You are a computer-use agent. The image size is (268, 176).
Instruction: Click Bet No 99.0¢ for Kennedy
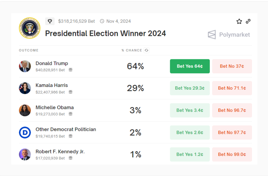click(x=232, y=154)
